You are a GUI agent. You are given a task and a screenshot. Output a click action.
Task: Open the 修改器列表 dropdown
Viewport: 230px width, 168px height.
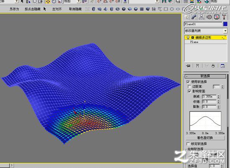206,31
